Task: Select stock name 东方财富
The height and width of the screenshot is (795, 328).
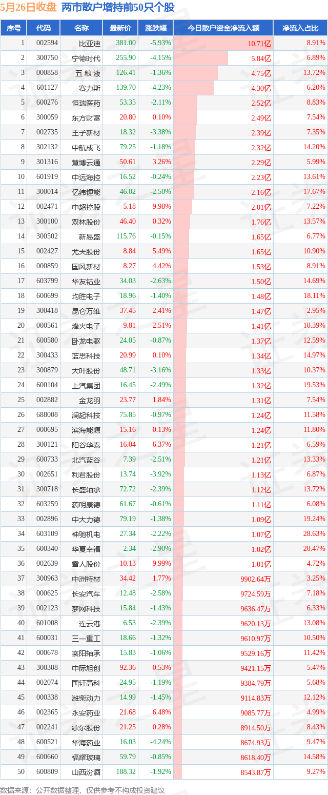Action: tap(86, 118)
